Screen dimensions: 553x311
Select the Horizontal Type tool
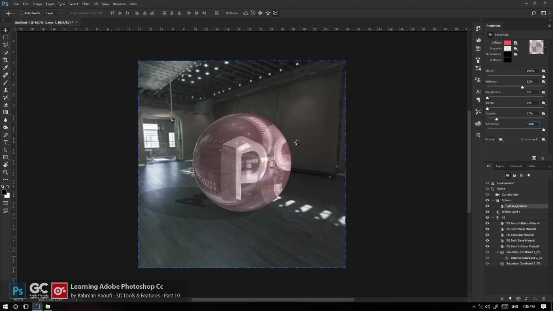click(x=6, y=143)
